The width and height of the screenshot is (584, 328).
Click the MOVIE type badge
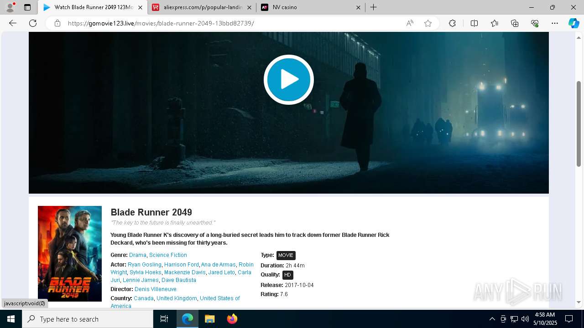point(286,256)
